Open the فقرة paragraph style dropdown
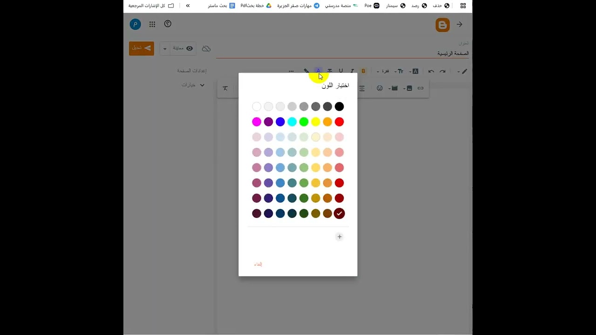Image resolution: width=596 pixels, height=335 pixels. click(x=383, y=71)
